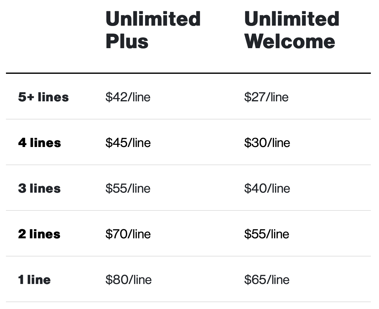Image resolution: width=379 pixels, height=309 pixels.
Task: Click the thick black divider under the headers
Action: (x=188, y=73)
